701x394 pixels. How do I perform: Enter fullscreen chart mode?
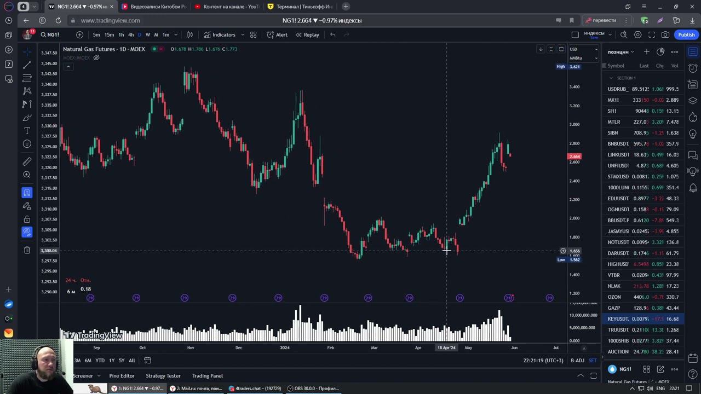pyautogui.click(x=651, y=34)
